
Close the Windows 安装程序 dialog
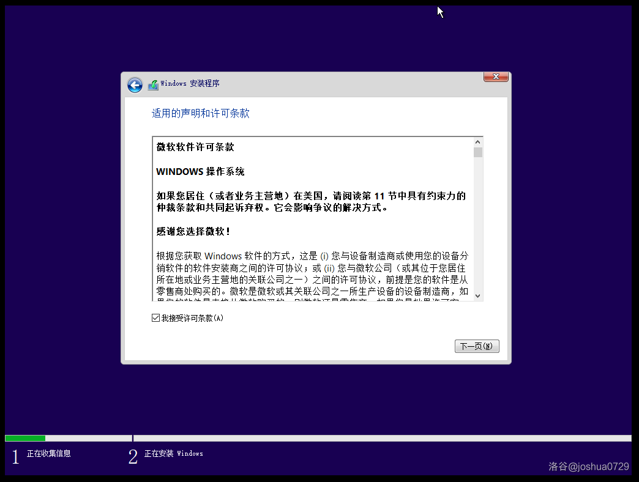[x=496, y=76]
